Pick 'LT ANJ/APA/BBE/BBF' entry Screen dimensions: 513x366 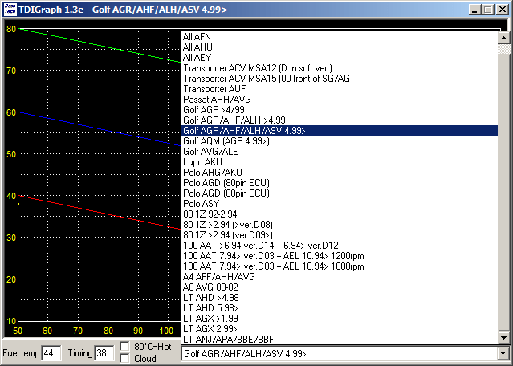pos(340,340)
